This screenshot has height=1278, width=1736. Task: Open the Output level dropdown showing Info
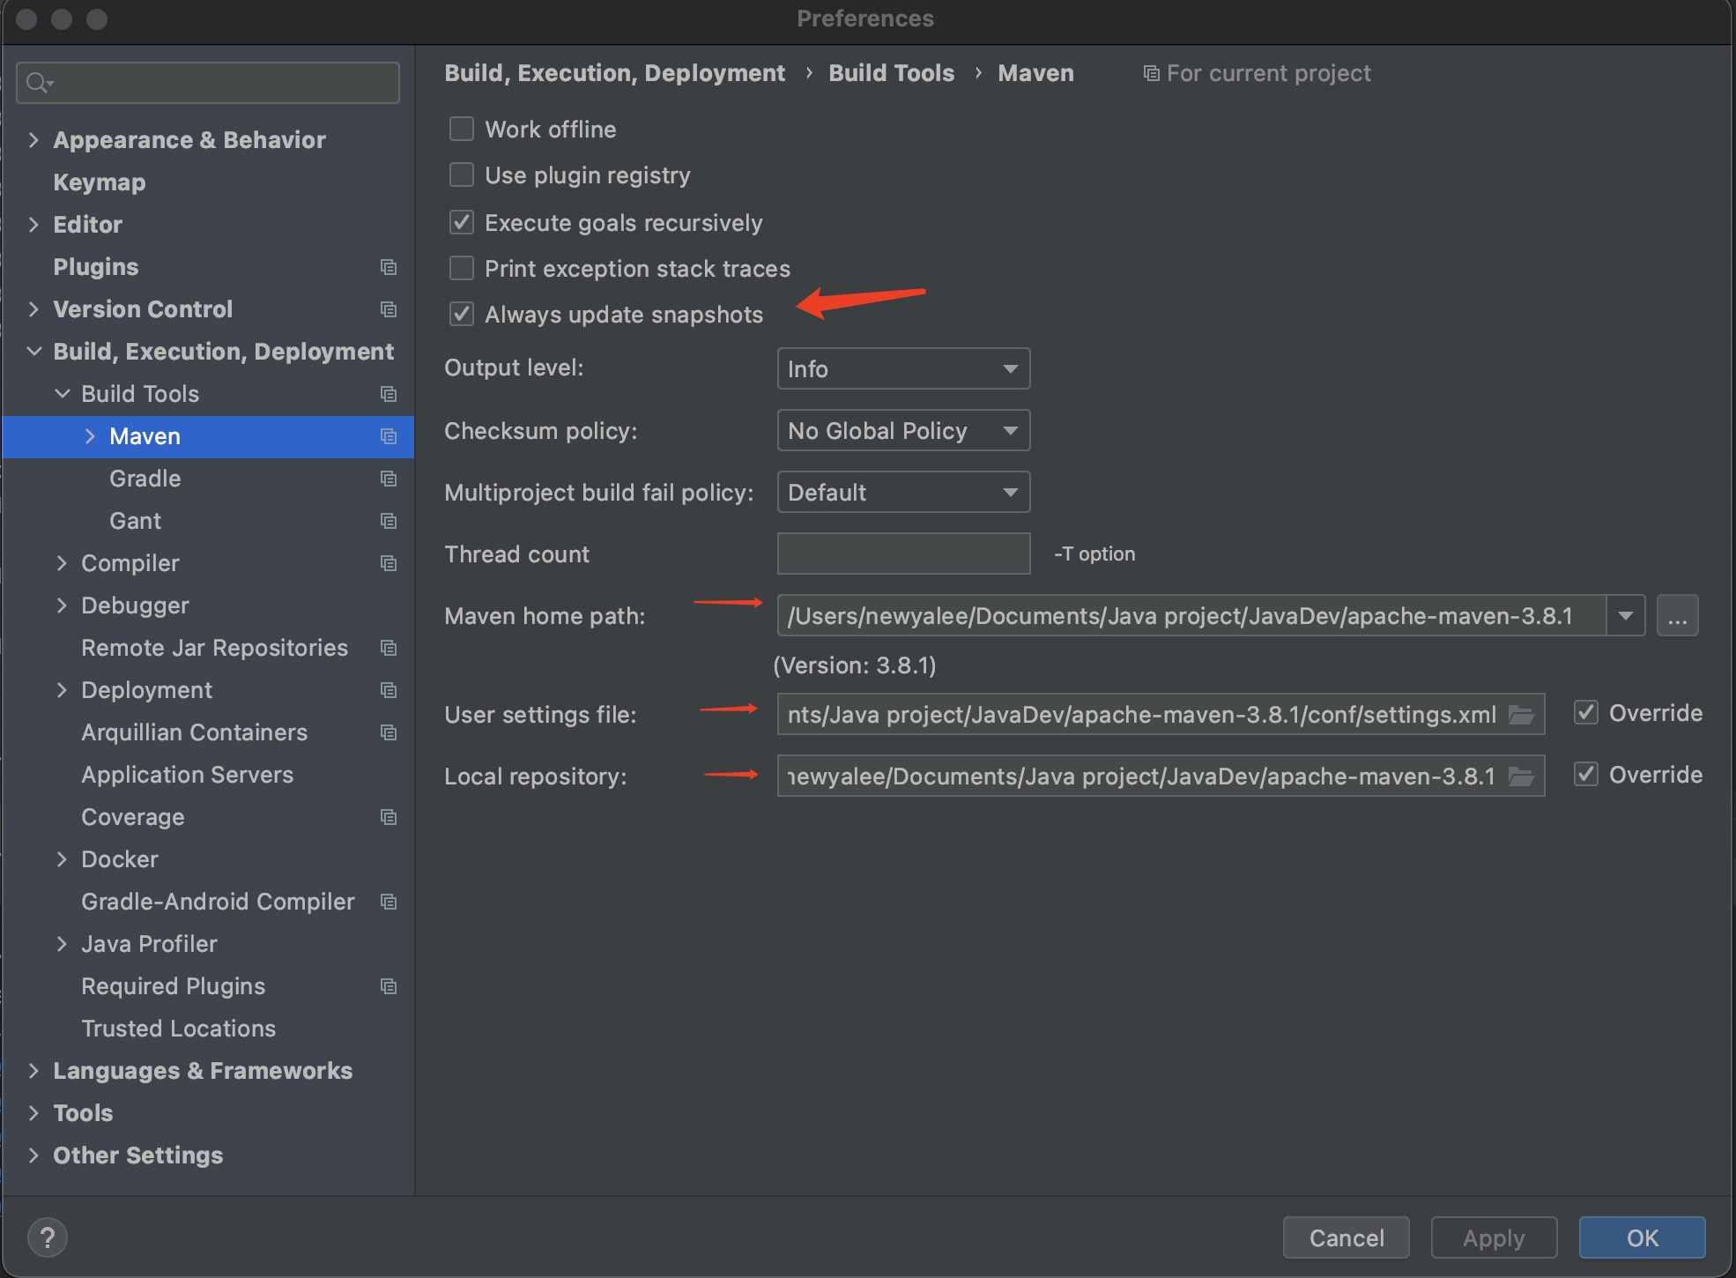coord(902,368)
